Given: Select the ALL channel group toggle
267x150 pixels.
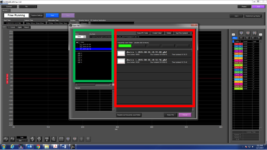Looking at the screenshot, I should (x=235, y=38).
